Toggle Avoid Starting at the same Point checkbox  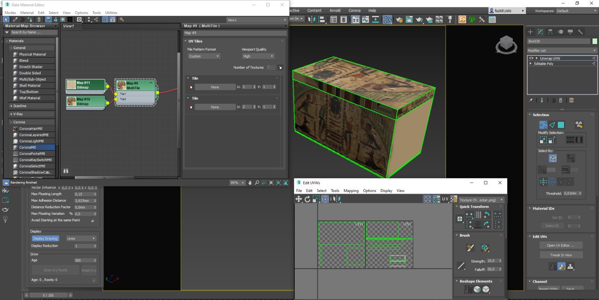[x=92, y=220]
